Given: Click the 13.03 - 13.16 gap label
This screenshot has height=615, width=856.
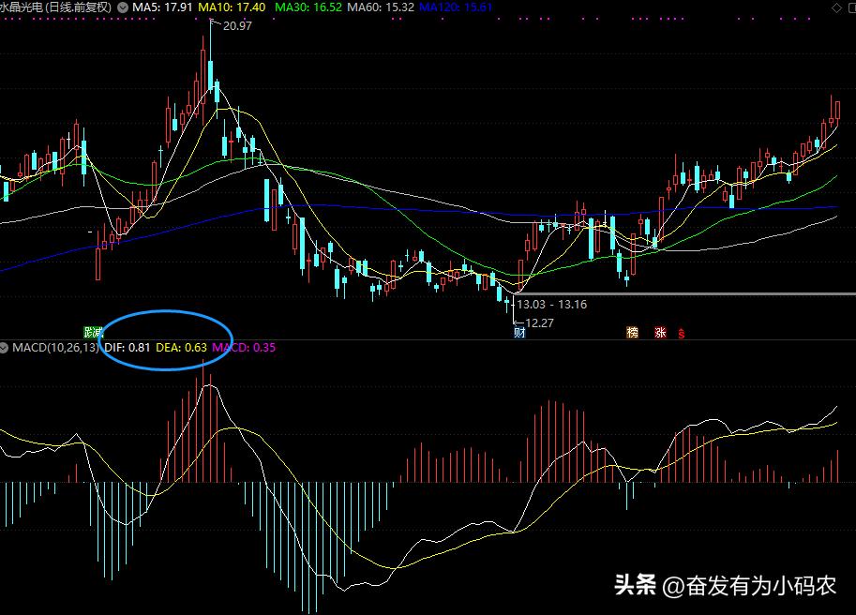Looking at the screenshot, I should [552, 305].
